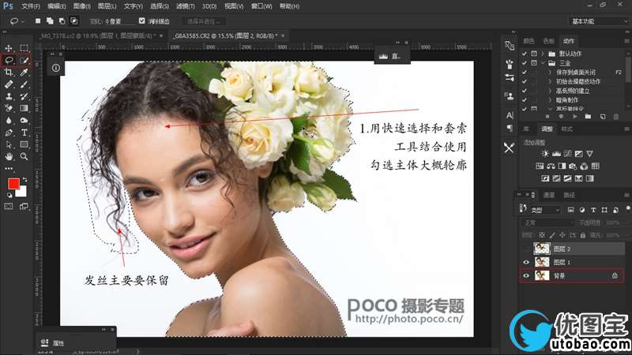Select the Crop tool
This screenshot has height=355, width=632.
(x=9, y=73)
